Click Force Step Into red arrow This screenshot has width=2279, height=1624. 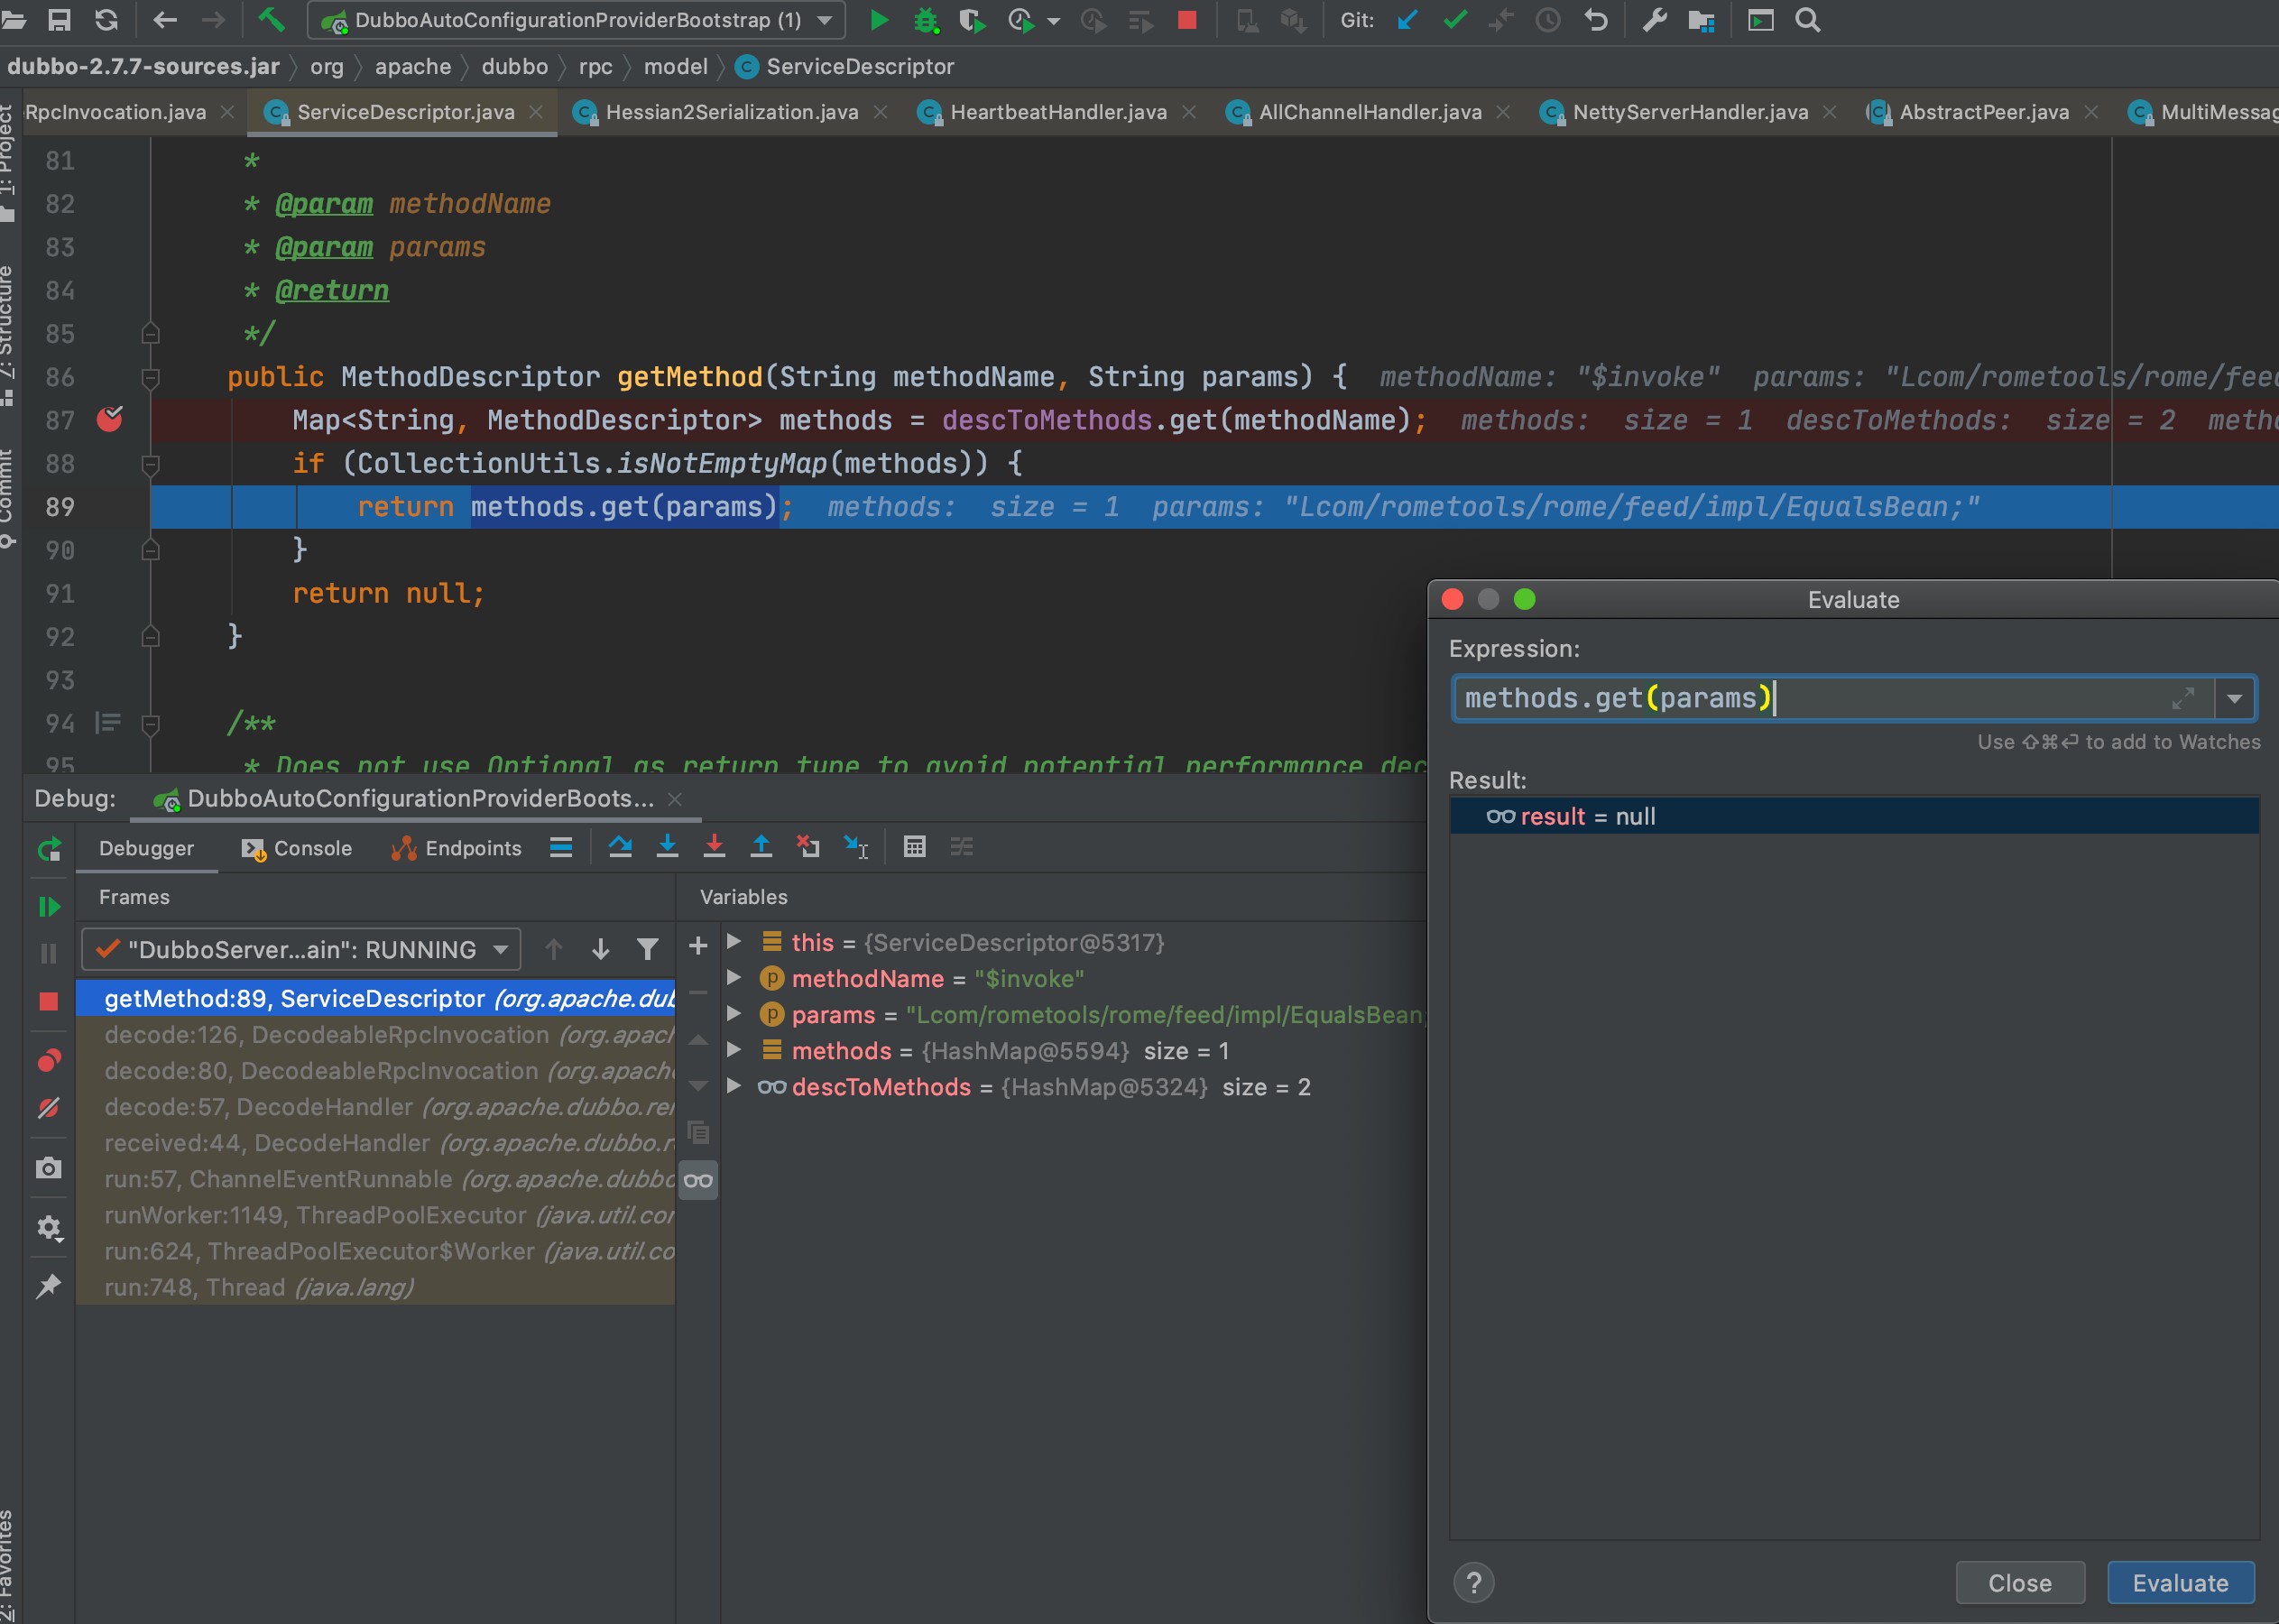(714, 847)
